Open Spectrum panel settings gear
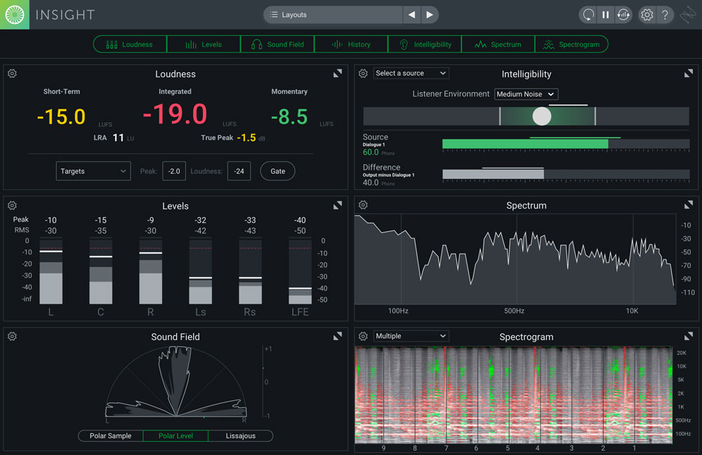 click(363, 205)
